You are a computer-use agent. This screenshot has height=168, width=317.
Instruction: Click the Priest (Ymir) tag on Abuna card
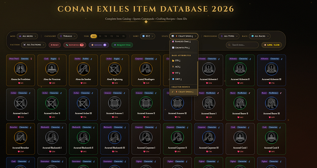(x=14, y=59)
